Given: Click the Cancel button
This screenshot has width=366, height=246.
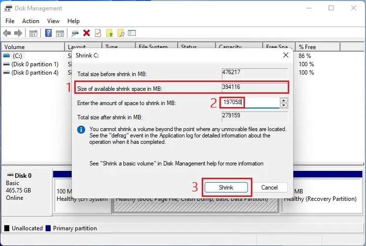Looking at the screenshot, I should pos(270,187).
